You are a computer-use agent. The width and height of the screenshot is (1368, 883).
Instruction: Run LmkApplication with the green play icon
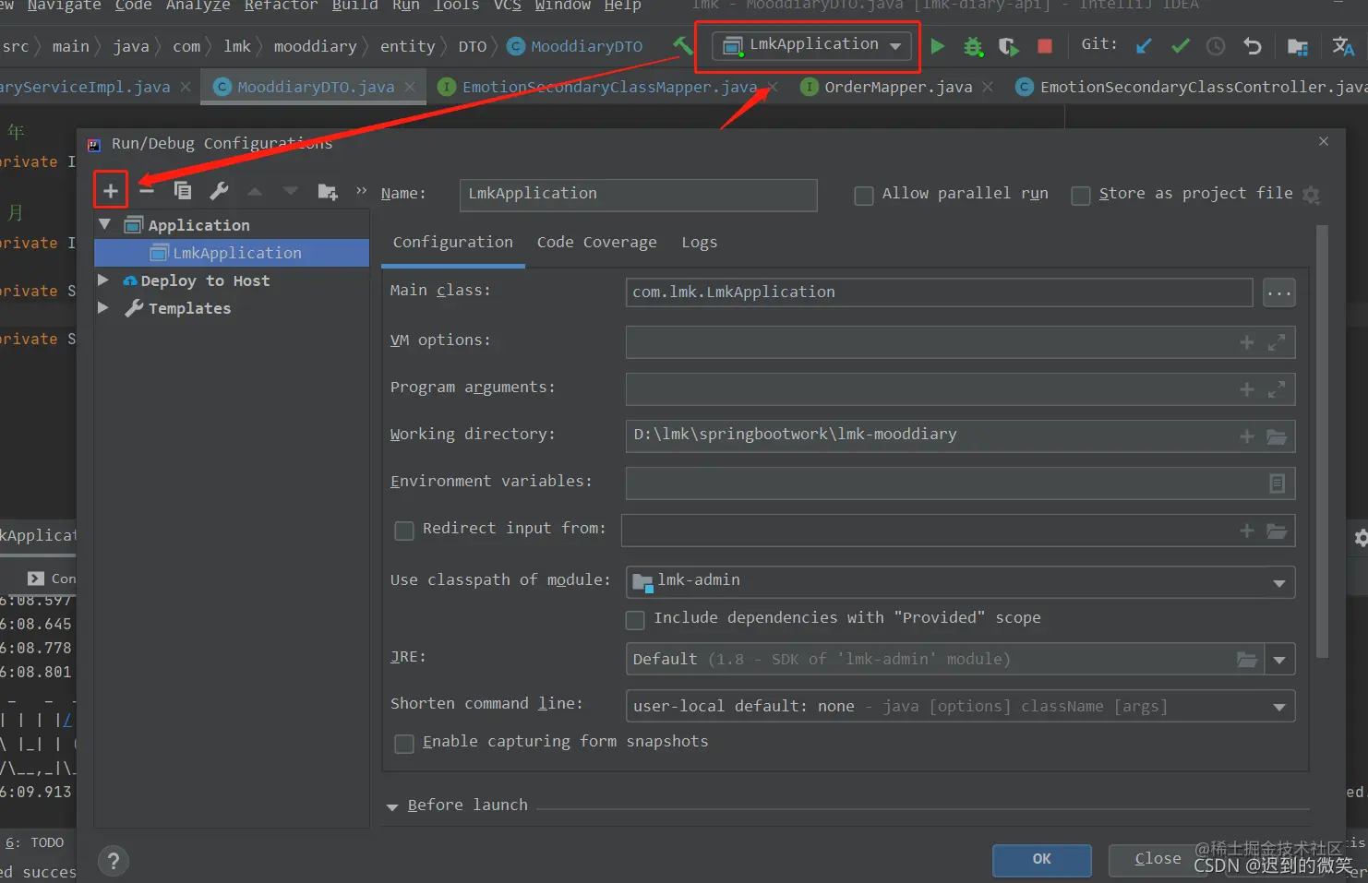[x=938, y=45]
